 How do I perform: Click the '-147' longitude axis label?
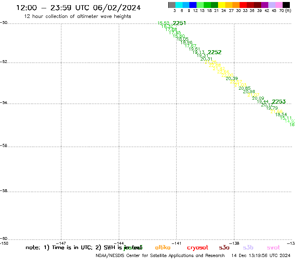coord(61,243)
